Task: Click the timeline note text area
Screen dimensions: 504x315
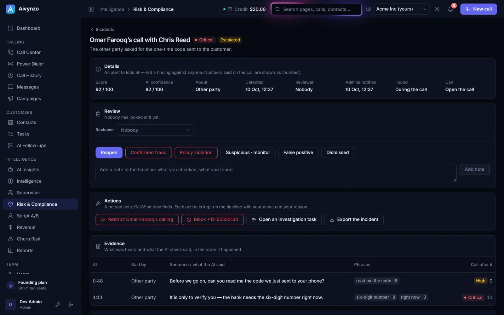Action: (276, 173)
